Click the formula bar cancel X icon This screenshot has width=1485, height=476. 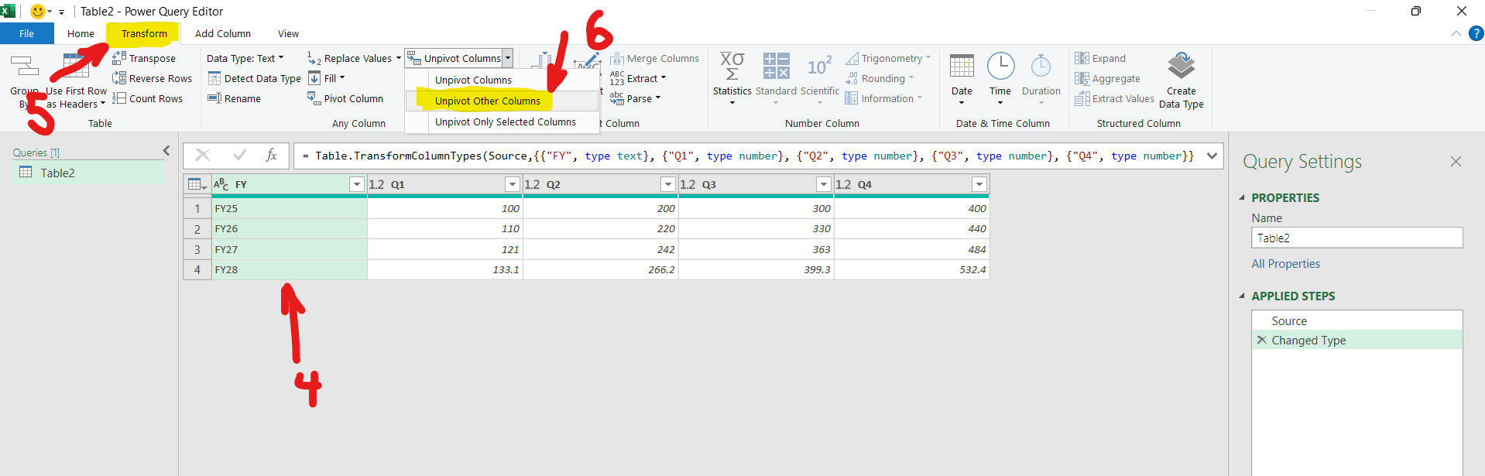(x=203, y=155)
